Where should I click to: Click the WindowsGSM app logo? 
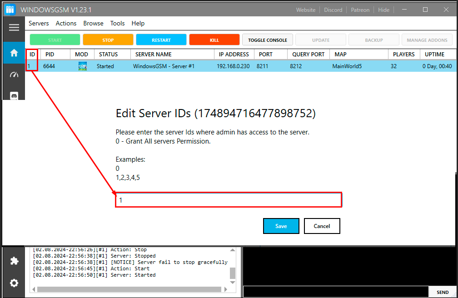coord(10,10)
